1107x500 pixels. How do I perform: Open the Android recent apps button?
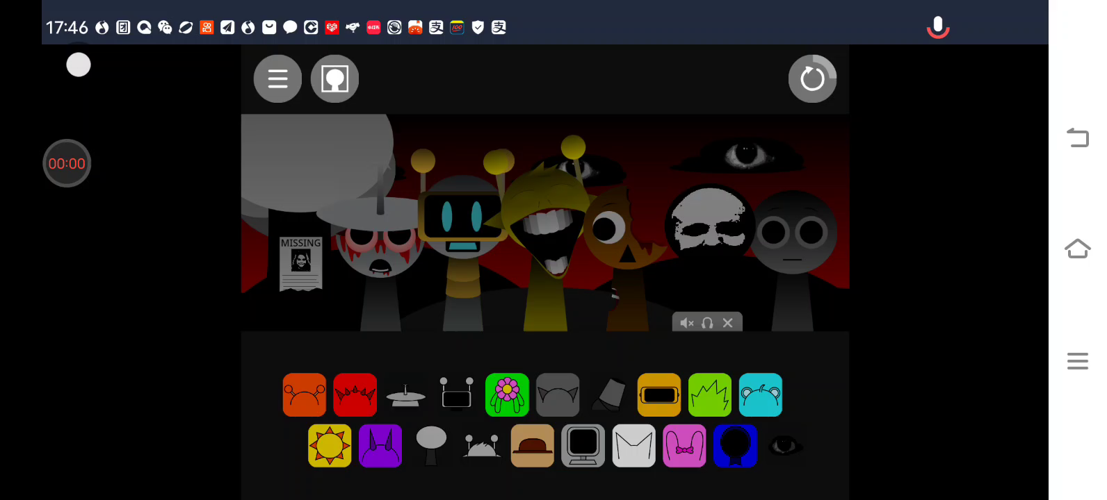pyautogui.click(x=1078, y=361)
